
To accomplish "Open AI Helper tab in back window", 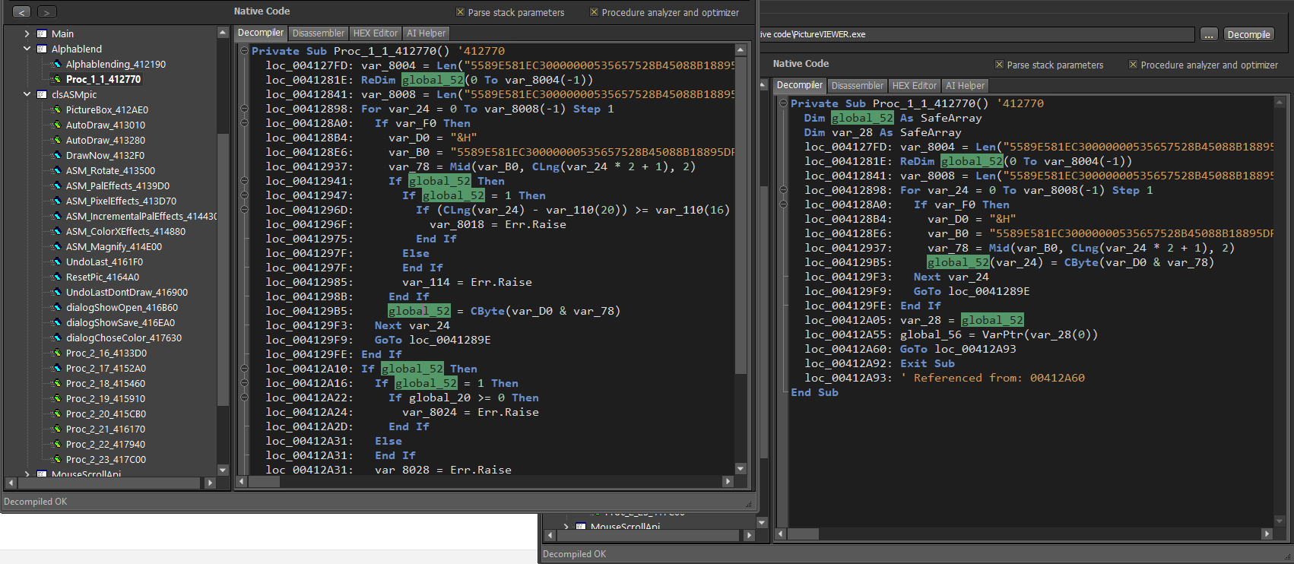I will coord(965,85).
